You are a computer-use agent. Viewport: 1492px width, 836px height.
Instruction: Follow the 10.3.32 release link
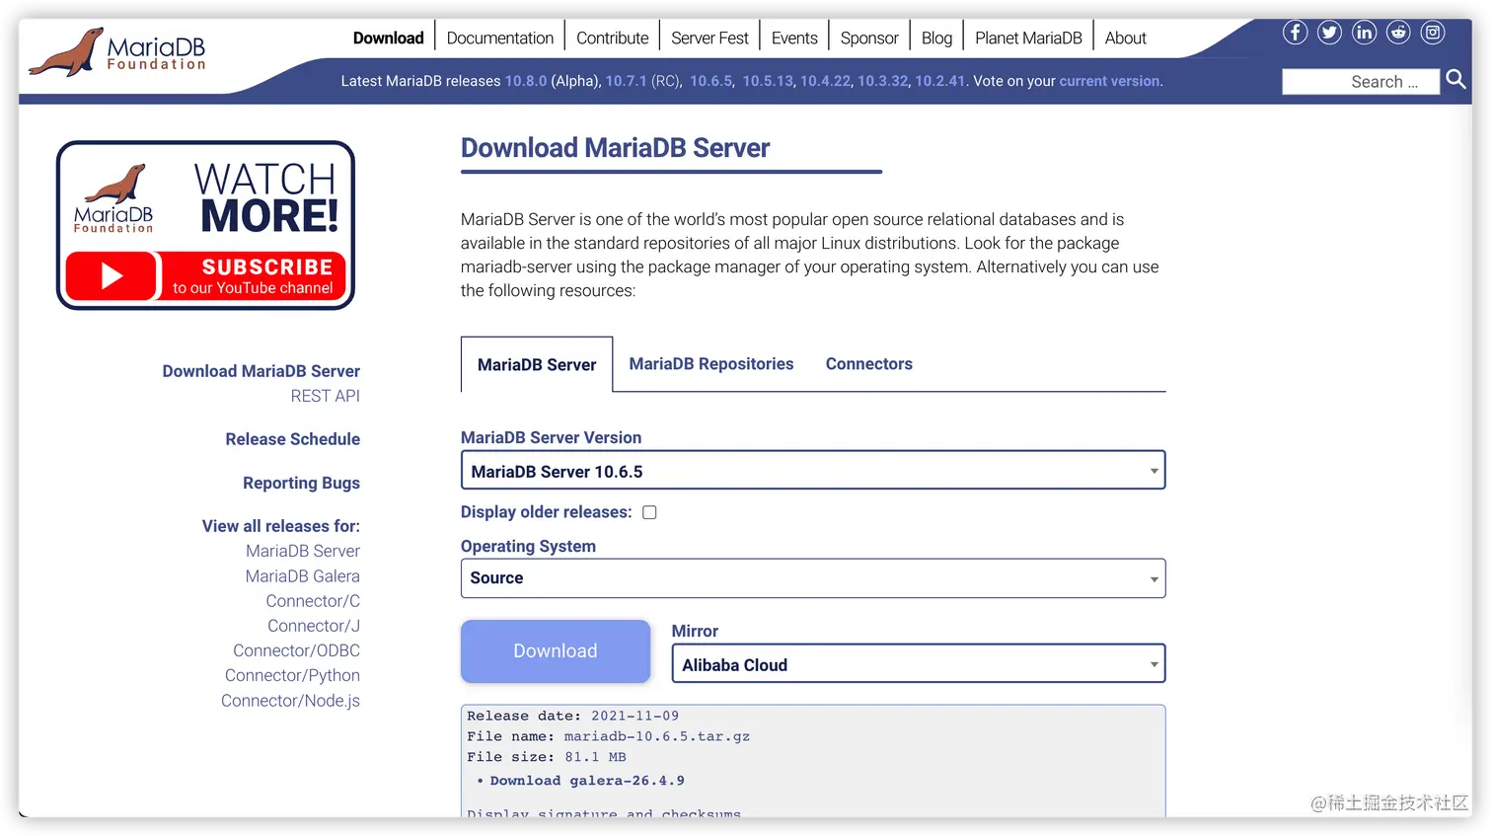click(882, 81)
